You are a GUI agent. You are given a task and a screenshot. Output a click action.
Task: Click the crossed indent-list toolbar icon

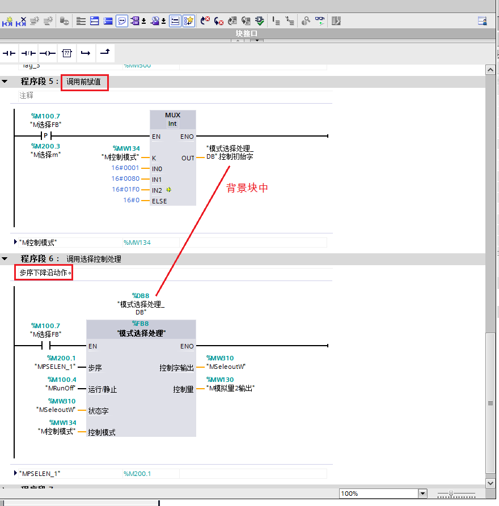point(289,21)
